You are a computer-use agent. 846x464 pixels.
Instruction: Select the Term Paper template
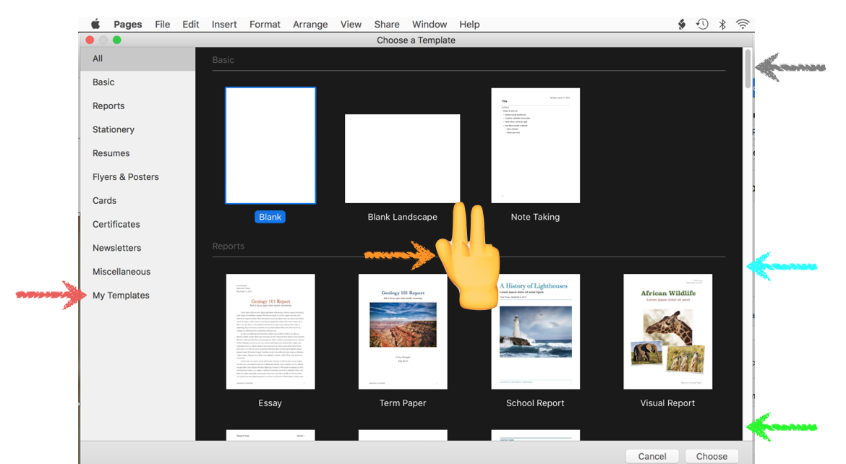403,331
